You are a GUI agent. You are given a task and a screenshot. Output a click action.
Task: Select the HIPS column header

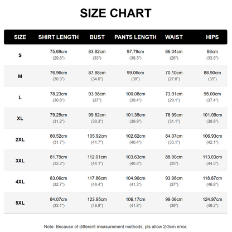click(x=212, y=37)
